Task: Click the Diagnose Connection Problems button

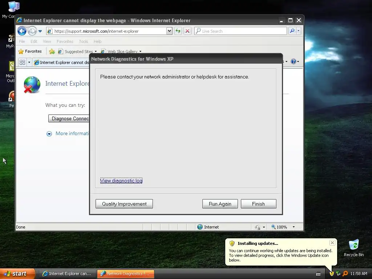Action: tap(69, 118)
